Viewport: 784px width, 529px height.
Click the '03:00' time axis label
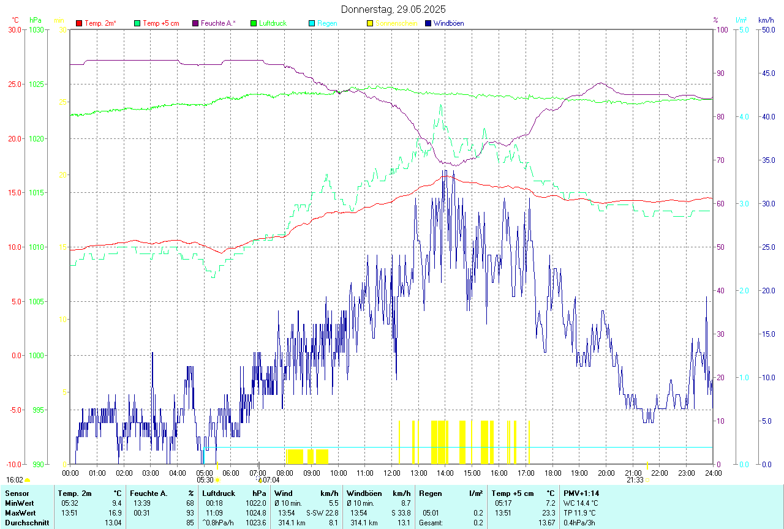(x=151, y=473)
